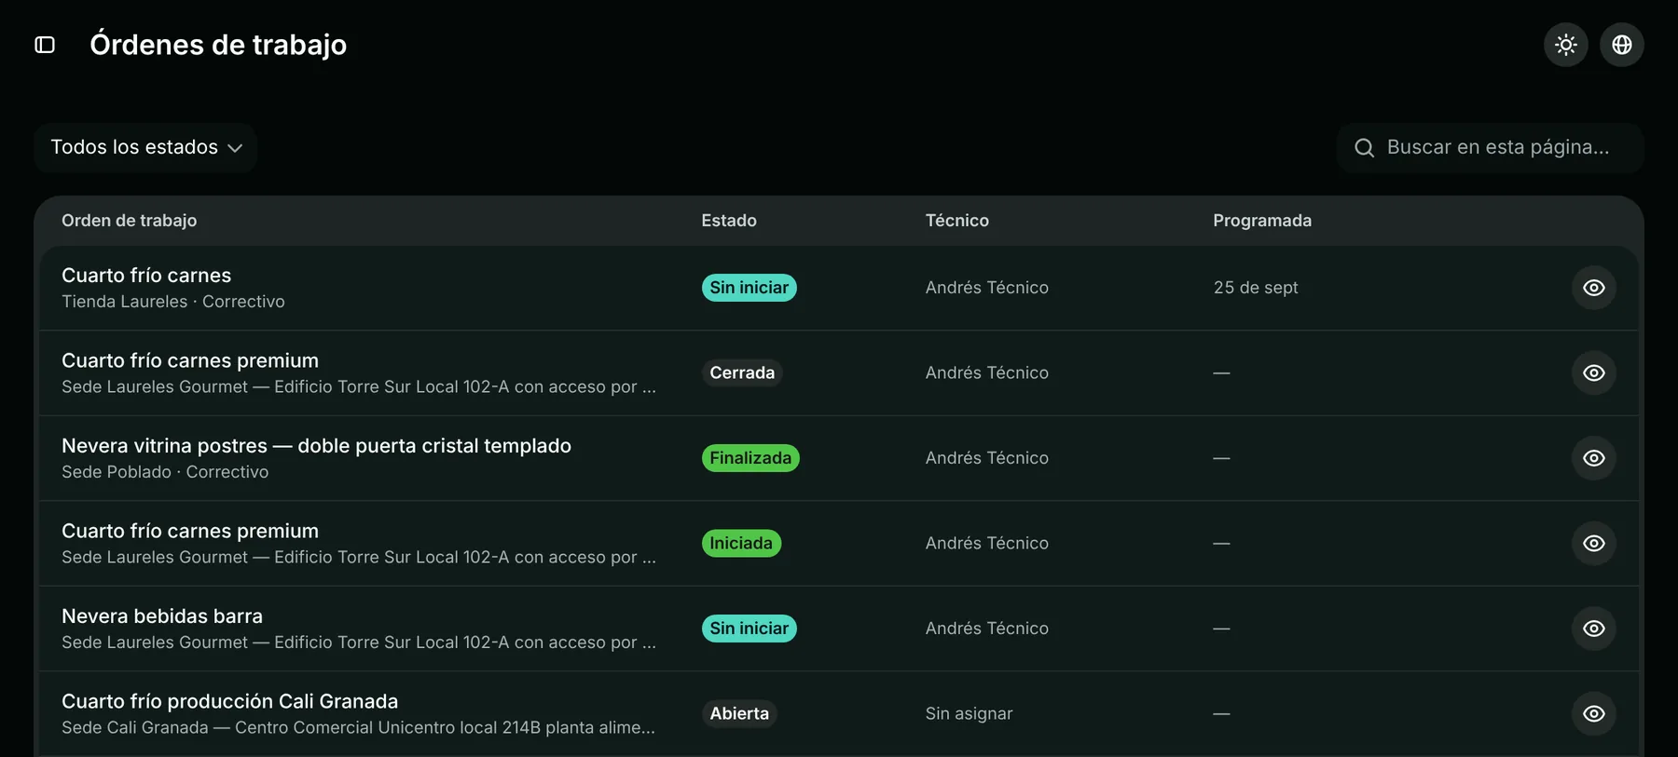Click 'Sede Cali Granada — Centro Comercial' subtitle

[x=358, y=727]
